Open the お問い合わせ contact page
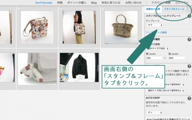The width and height of the screenshot is (192, 120). [133, 3]
